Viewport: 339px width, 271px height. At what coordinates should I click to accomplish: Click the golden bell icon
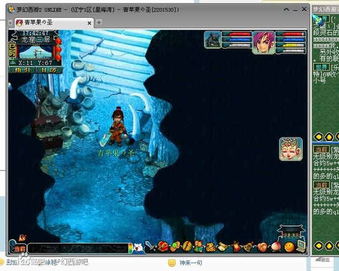tap(248, 247)
